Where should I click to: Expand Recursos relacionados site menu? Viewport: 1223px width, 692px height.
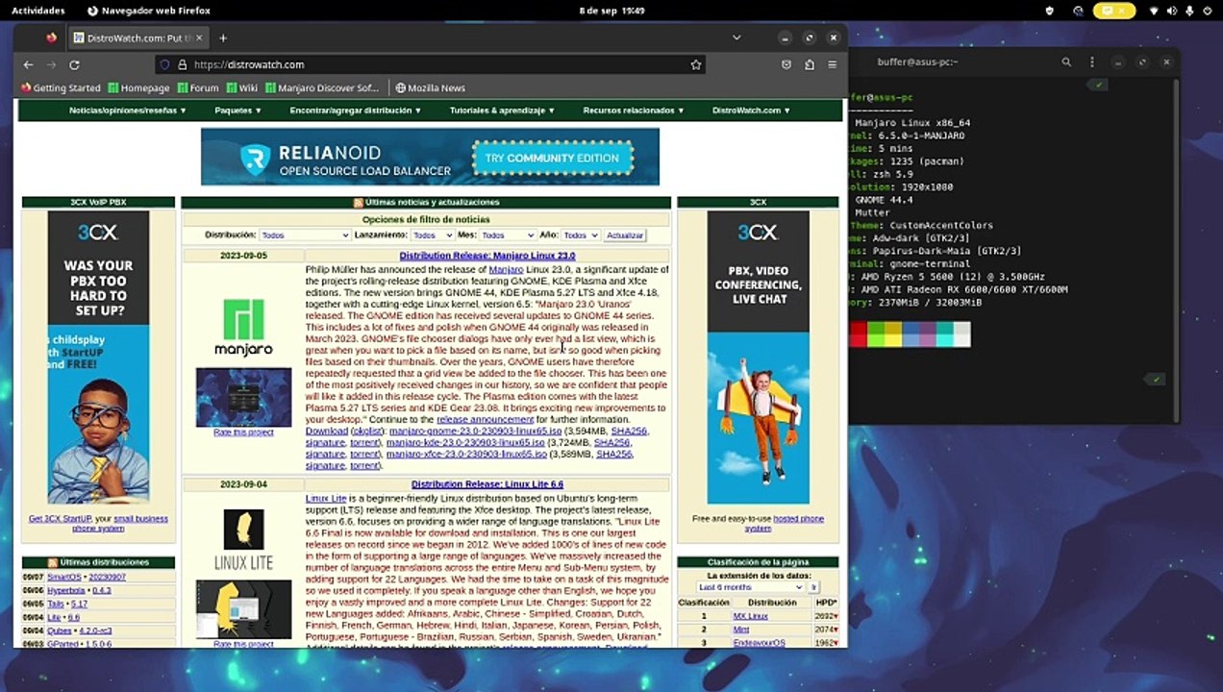[x=634, y=111]
